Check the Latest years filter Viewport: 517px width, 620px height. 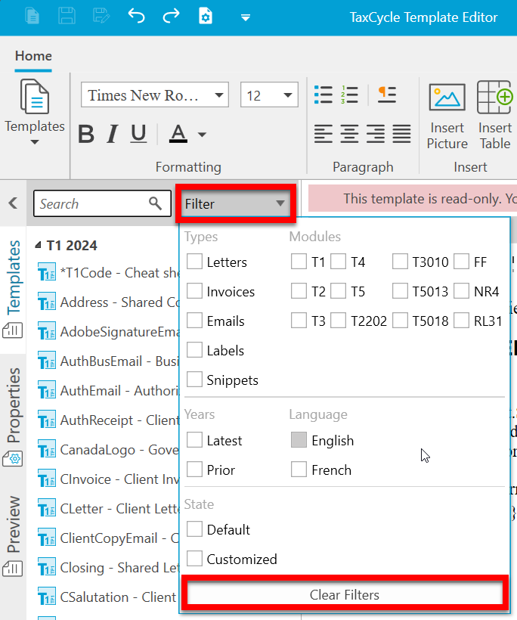194,440
